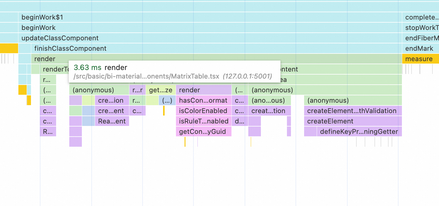Click the yellow measure block
This screenshot has height=206, width=439.
pyautogui.click(x=420, y=59)
